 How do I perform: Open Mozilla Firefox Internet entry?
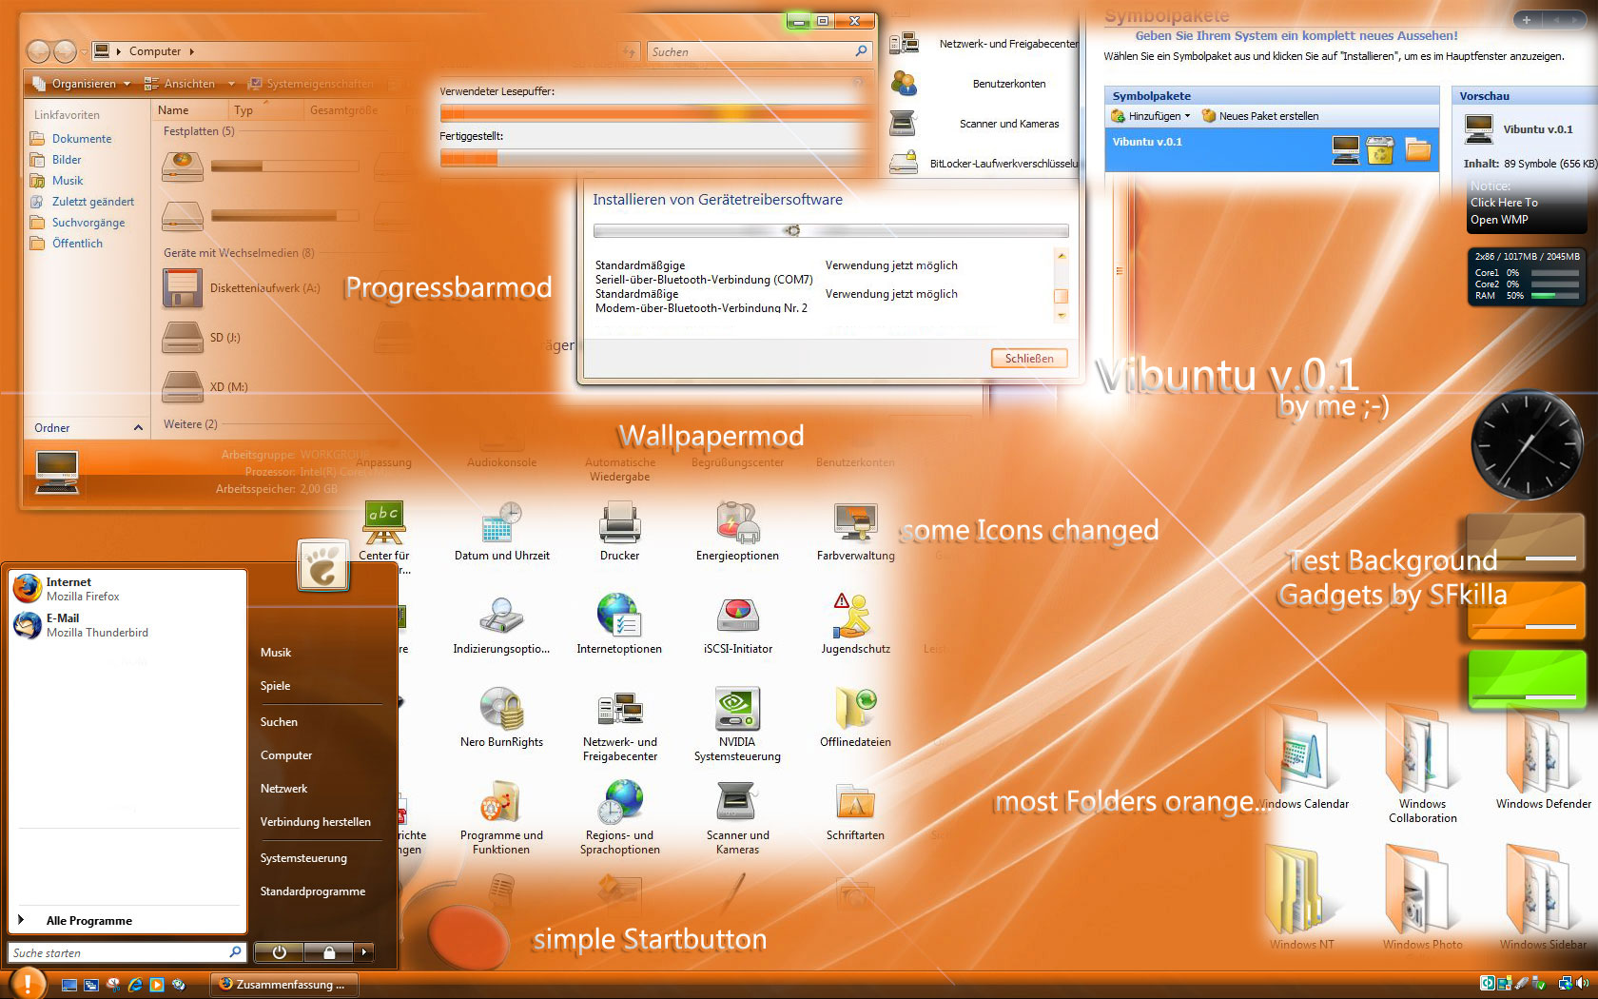coord(127,589)
